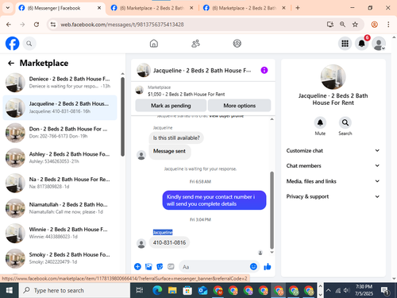Click the Windows taskbar search box
The image size is (397, 298).
pyautogui.click(x=75, y=290)
